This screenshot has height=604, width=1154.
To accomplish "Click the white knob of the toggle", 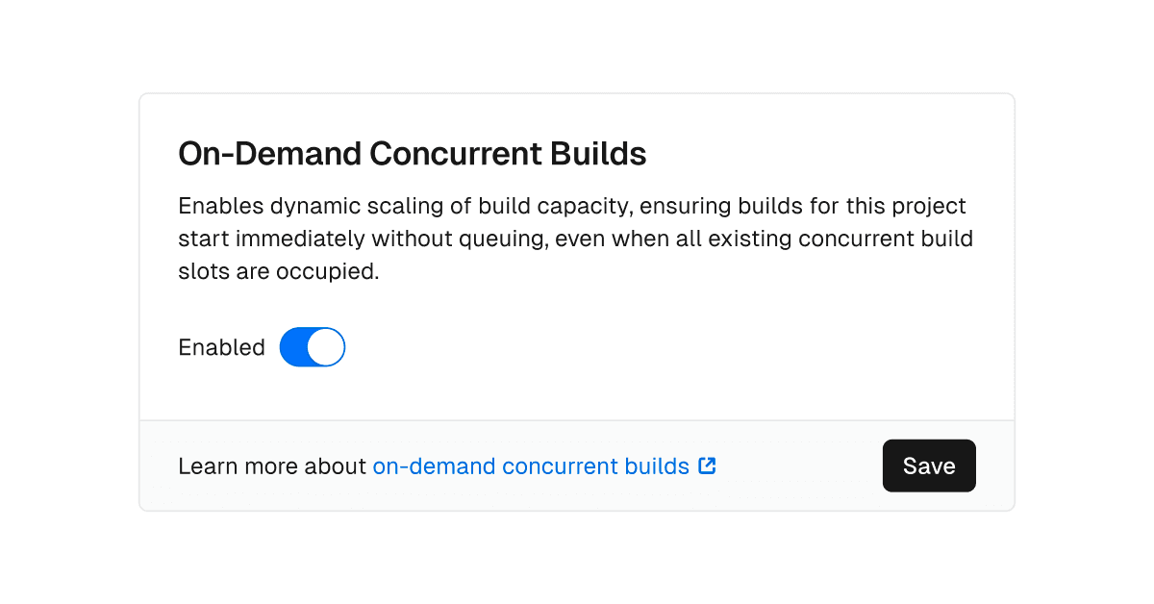I will 326,347.
